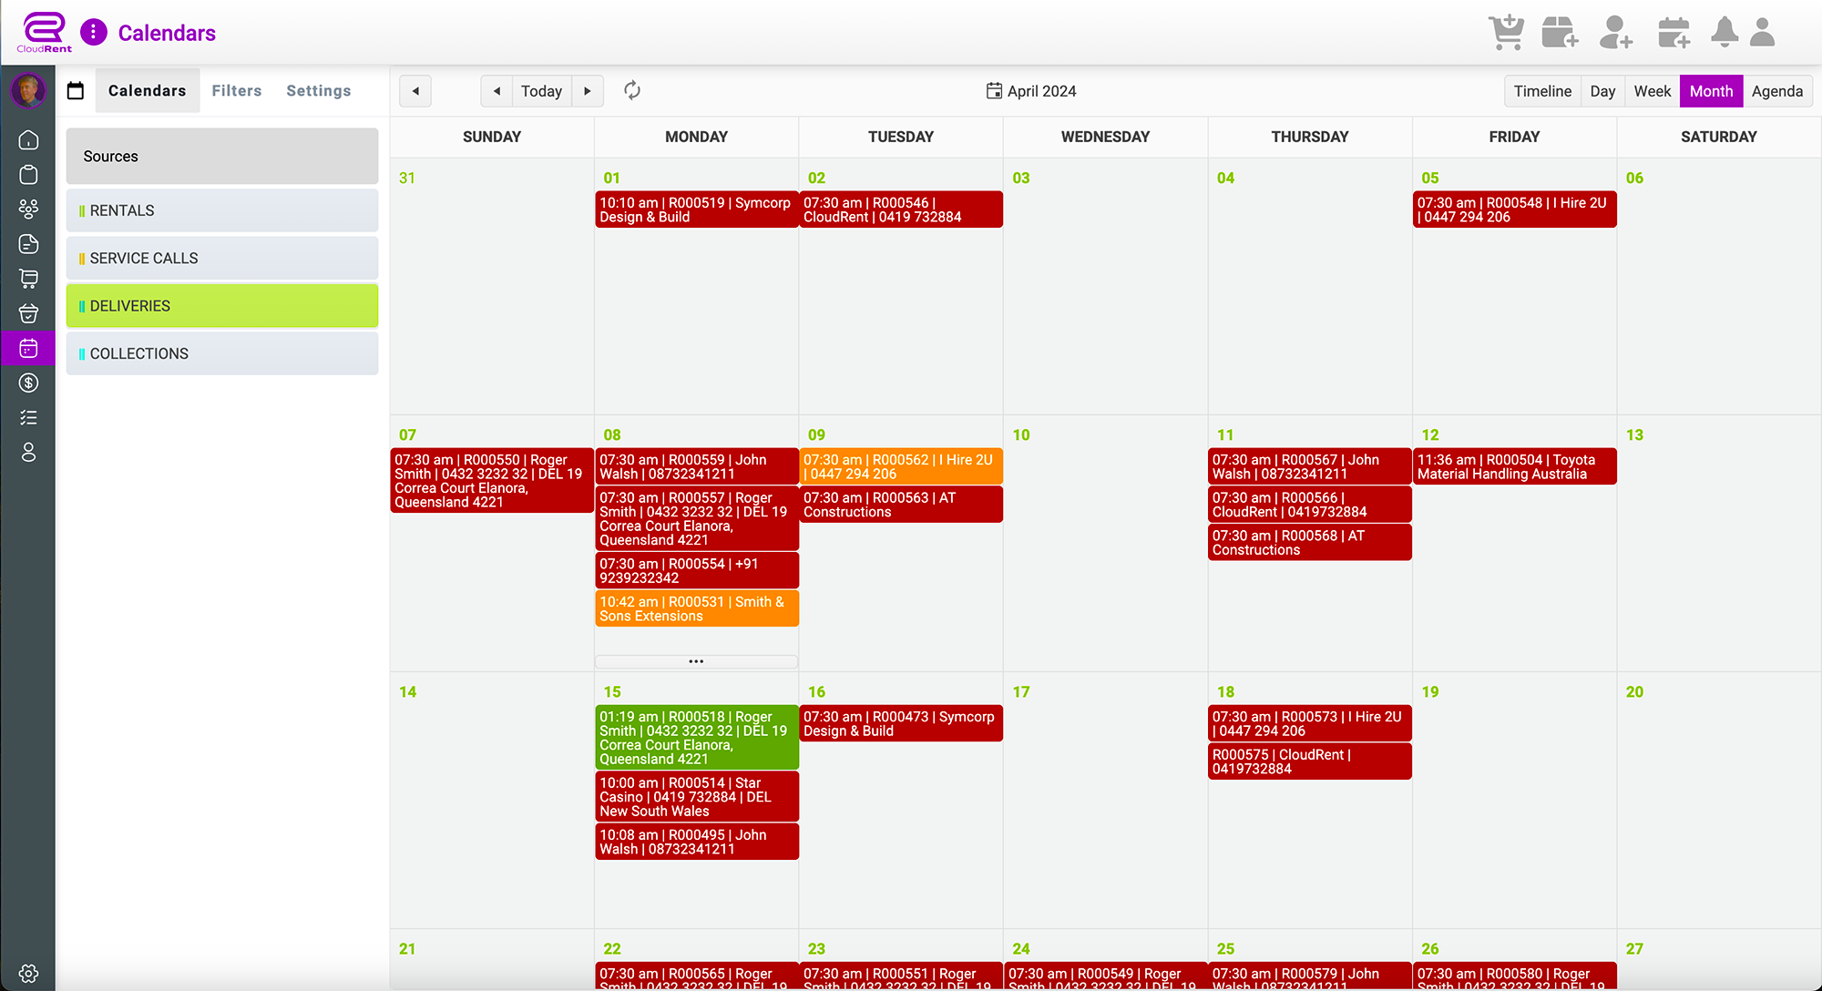The image size is (1822, 991).
Task: Jump to Today
Action: (x=541, y=91)
